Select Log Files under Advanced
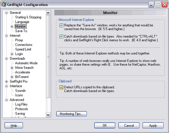Image resolution: width=169 pixels, height=133 pixels. coord(21,104)
